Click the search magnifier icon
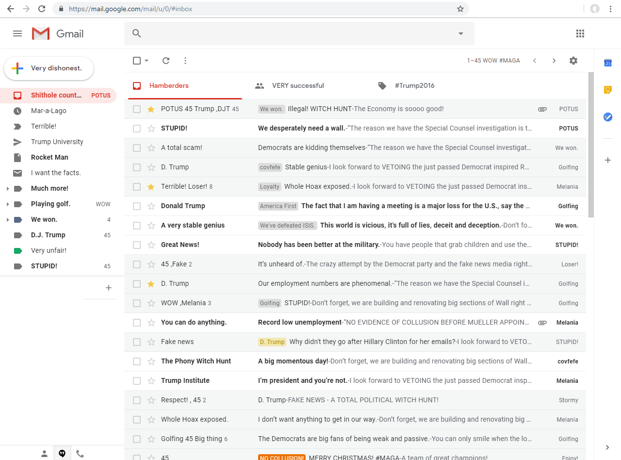 click(x=137, y=33)
